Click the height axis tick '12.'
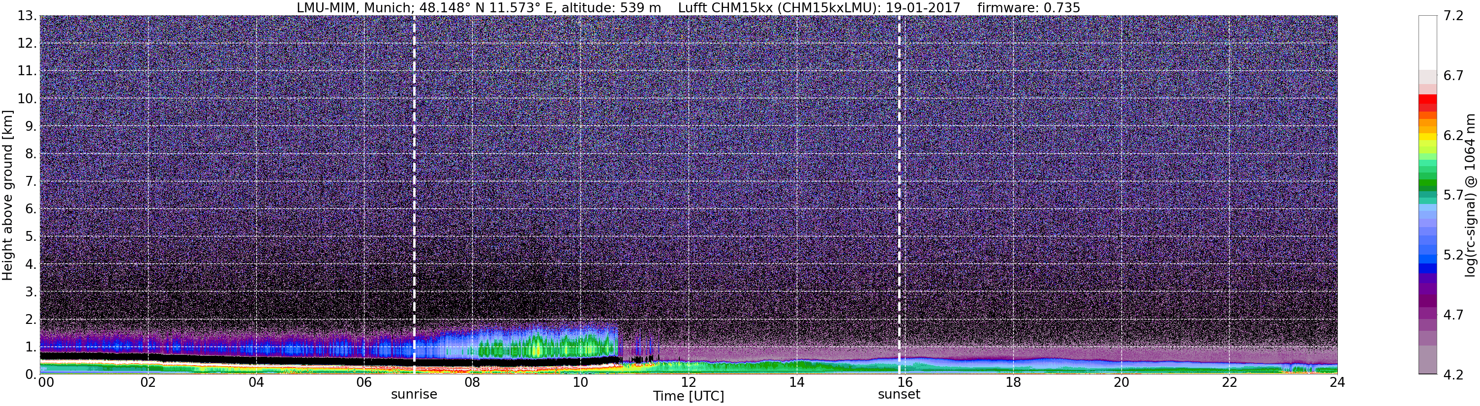1480x406 pixels. [27, 43]
